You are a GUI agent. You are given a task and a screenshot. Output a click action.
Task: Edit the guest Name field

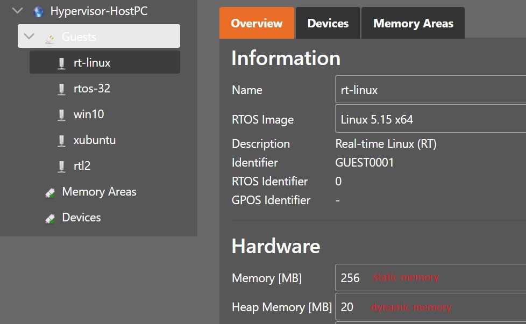[430, 89]
